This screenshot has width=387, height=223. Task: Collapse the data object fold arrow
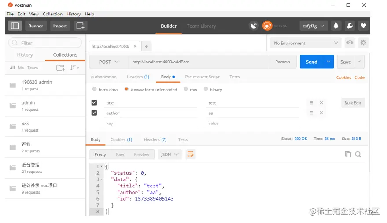tap(101, 179)
